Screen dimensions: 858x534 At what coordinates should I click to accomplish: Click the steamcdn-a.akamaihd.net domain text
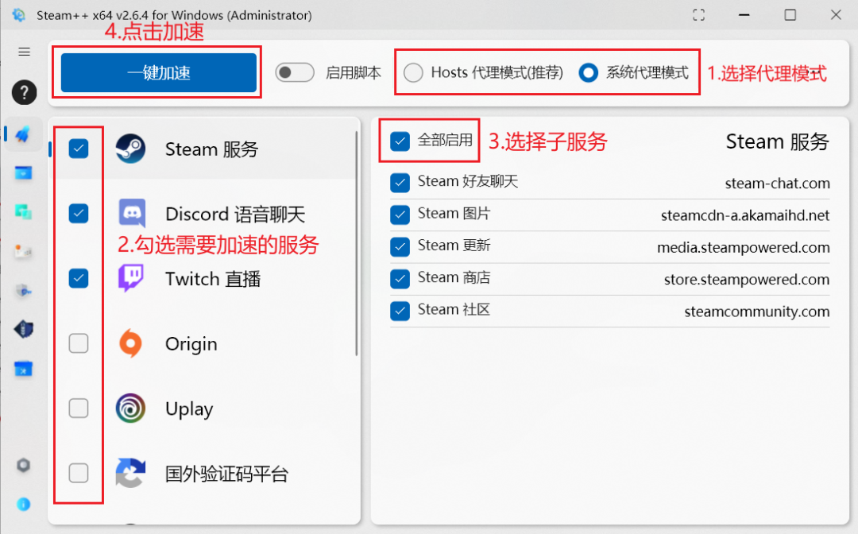[745, 215]
